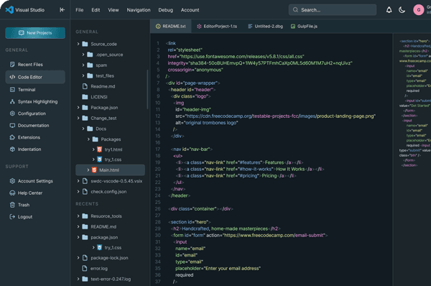
Task: Expand the spam folder
Action: [x=83, y=65]
